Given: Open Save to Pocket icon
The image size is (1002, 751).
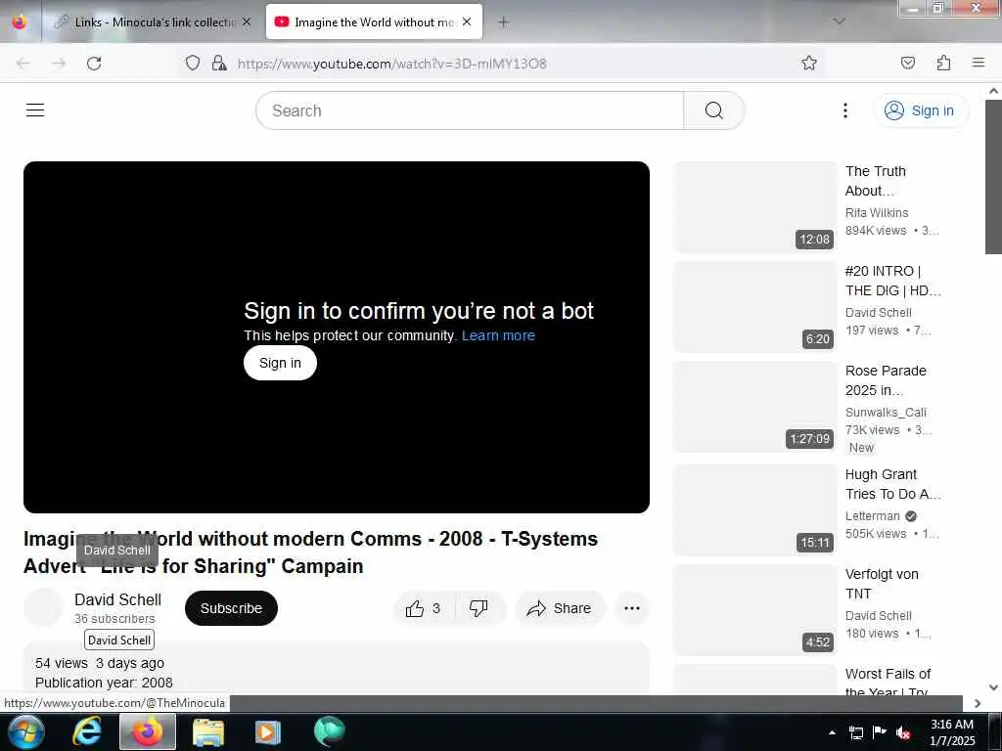Looking at the screenshot, I should click(907, 63).
